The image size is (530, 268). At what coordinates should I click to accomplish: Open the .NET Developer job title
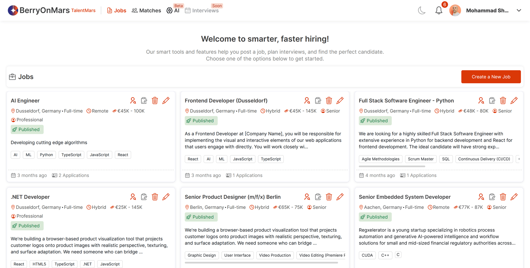click(x=30, y=197)
